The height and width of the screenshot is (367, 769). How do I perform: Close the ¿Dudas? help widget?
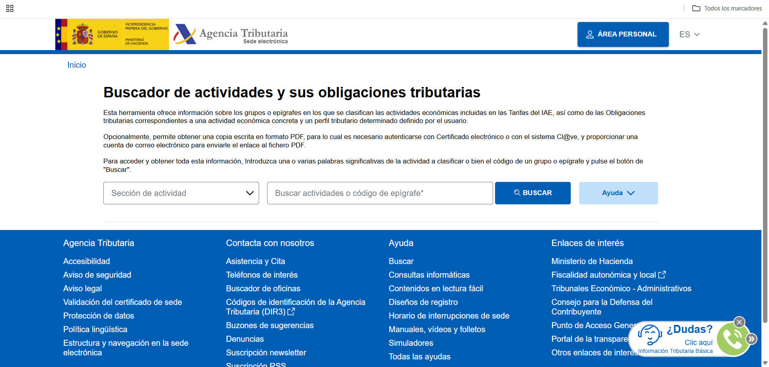739,322
